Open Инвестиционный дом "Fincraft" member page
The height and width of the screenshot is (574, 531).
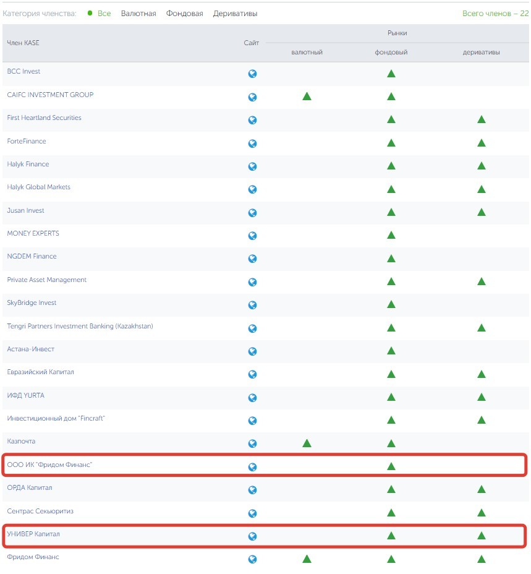tap(56, 418)
